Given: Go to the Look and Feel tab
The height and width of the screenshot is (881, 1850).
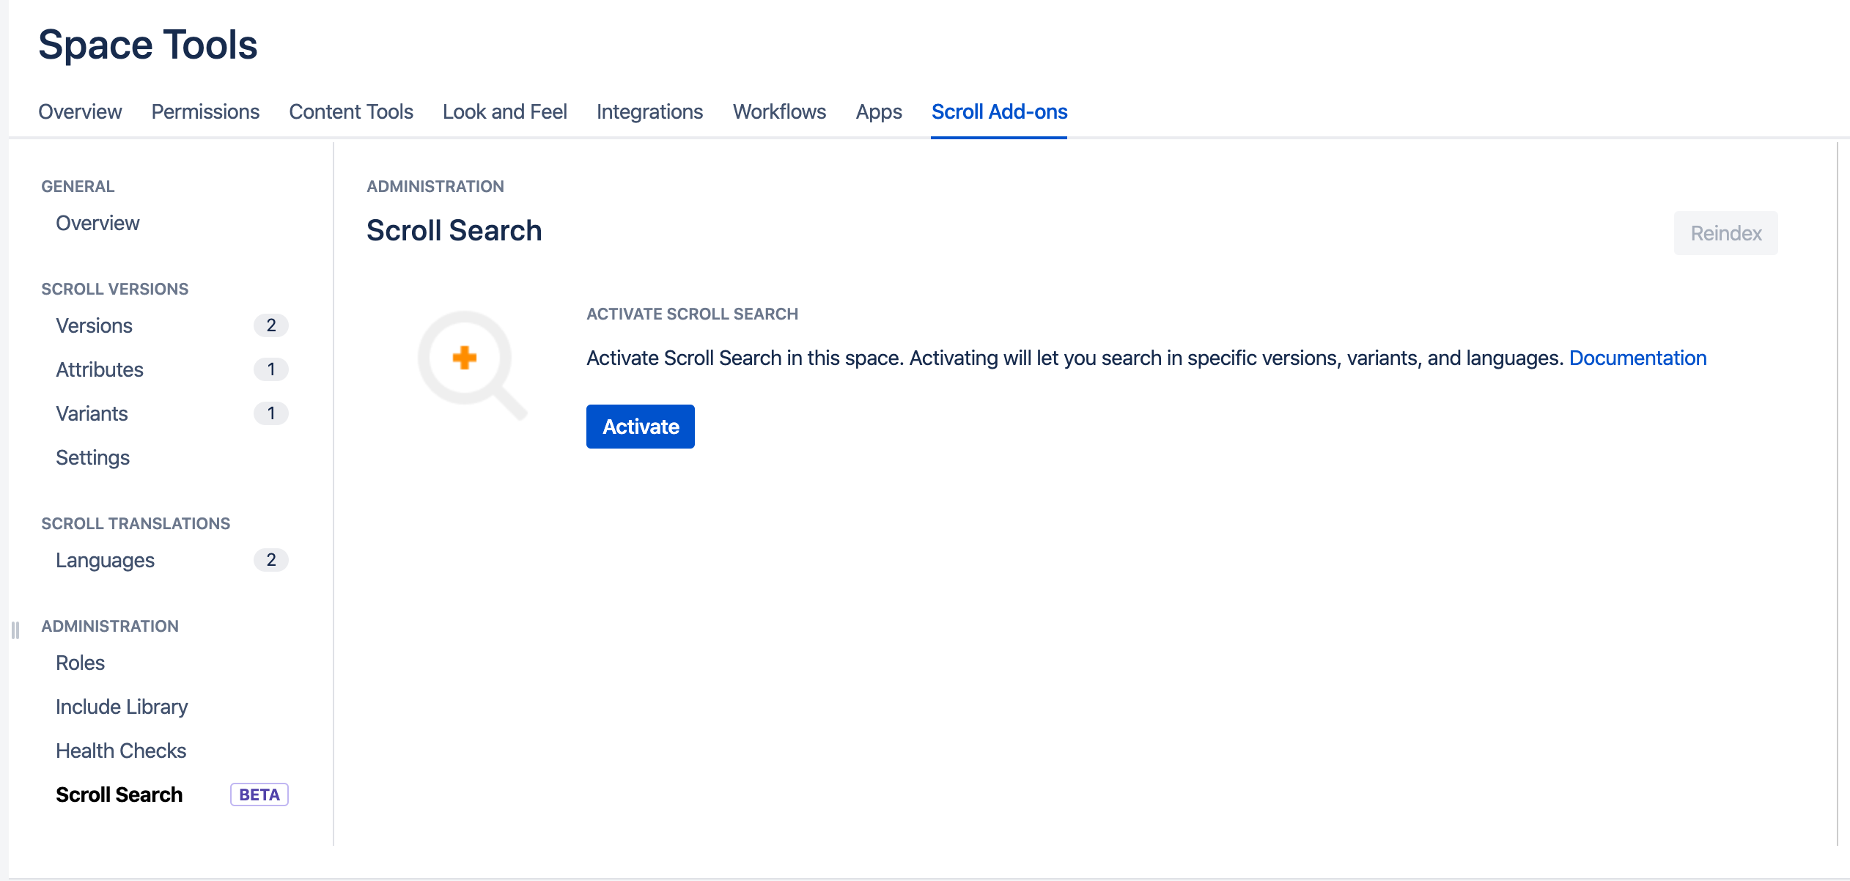Looking at the screenshot, I should tap(504, 111).
